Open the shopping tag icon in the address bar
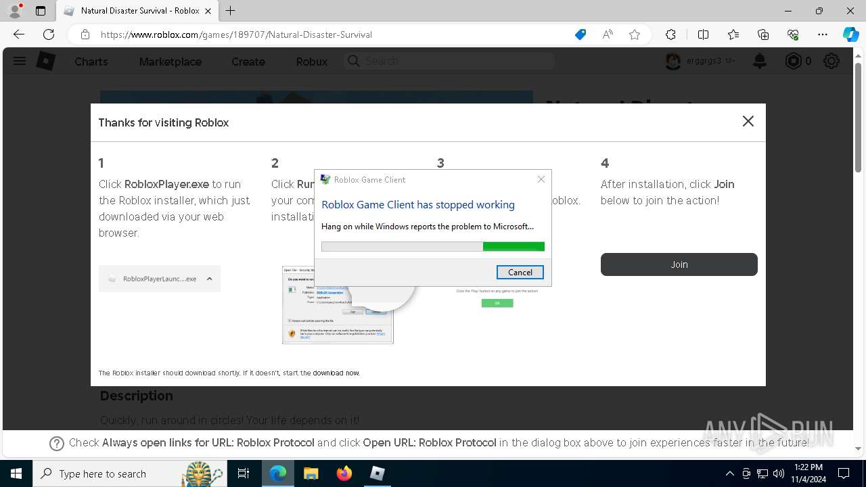866x487 pixels. pos(580,34)
